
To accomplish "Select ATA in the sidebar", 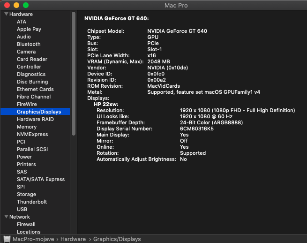I will [x=22, y=22].
